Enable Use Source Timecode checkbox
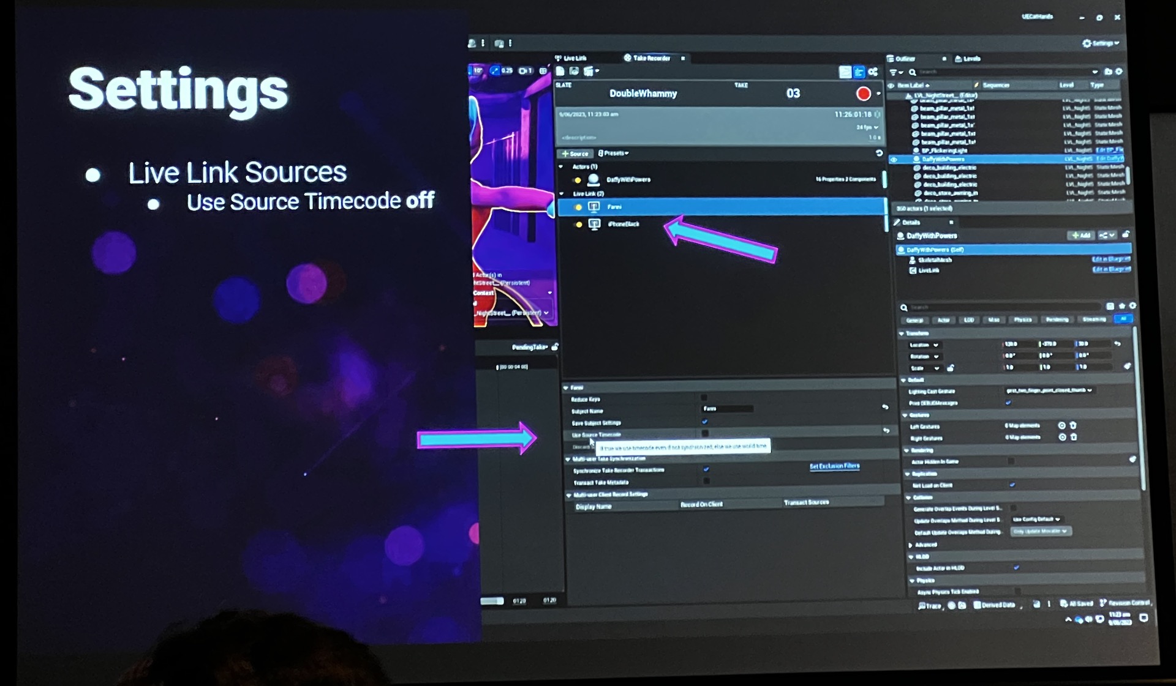1176x686 pixels. [705, 433]
